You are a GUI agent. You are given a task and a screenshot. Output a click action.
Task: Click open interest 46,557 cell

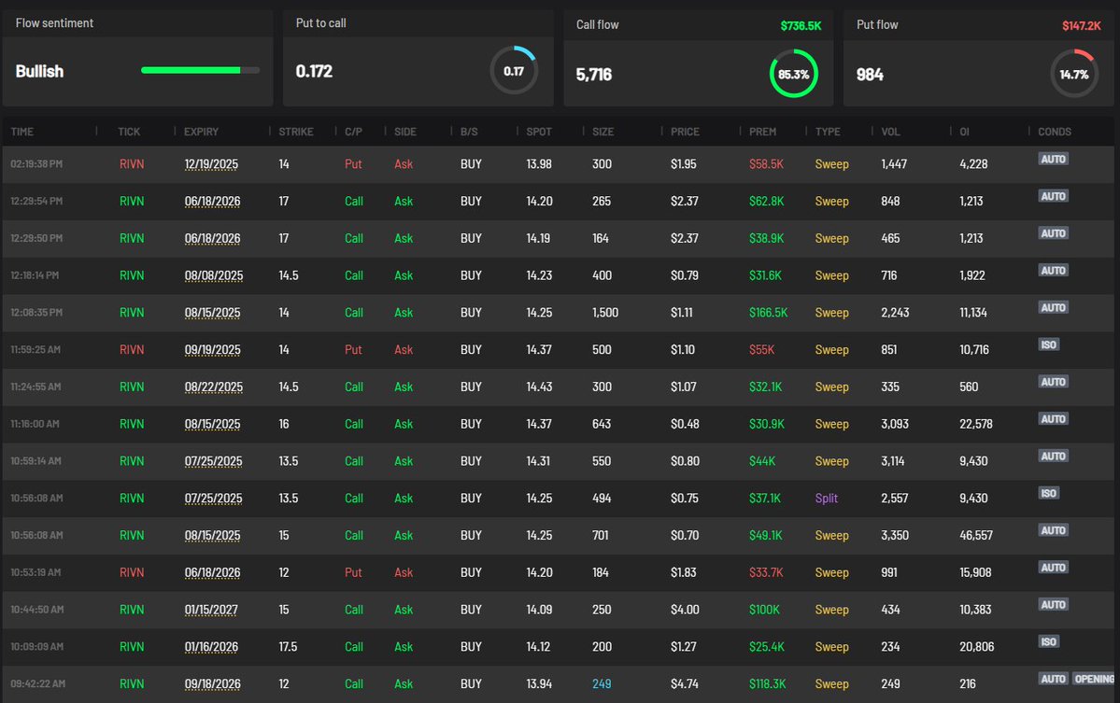tap(976, 535)
